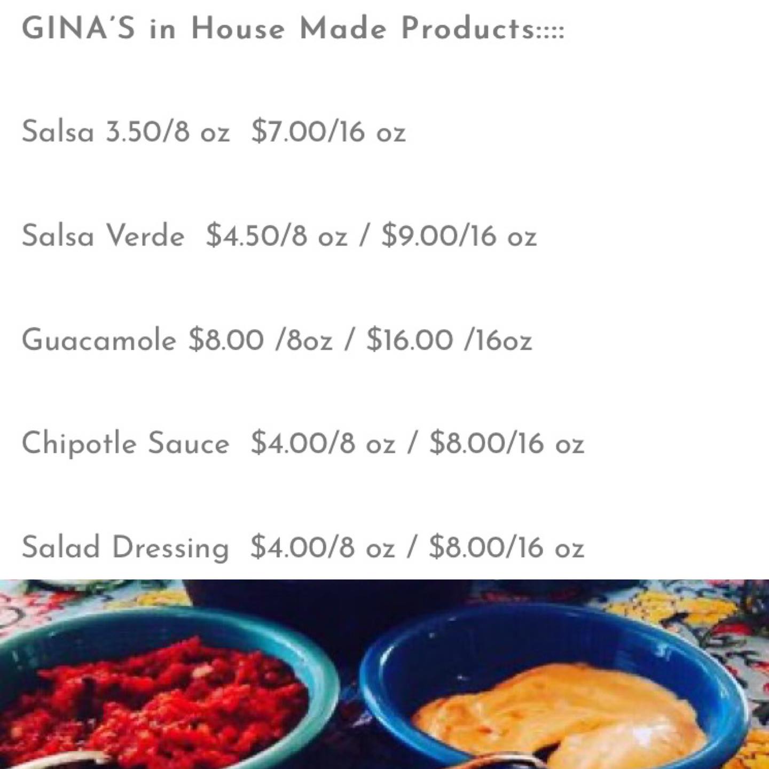Click the Salad Dressing $8.00/16 oz price
Viewport: 769px width, 769px height.
pyautogui.click(x=507, y=547)
